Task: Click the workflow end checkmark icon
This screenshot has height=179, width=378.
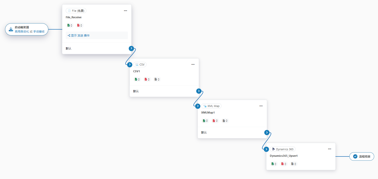Action: [355, 156]
